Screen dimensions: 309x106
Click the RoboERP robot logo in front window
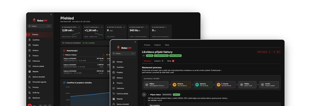[x=118, y=47]
